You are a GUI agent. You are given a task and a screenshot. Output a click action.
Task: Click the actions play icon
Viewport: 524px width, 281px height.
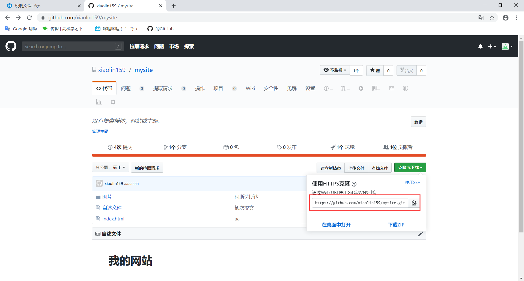[x=361, y=88]
